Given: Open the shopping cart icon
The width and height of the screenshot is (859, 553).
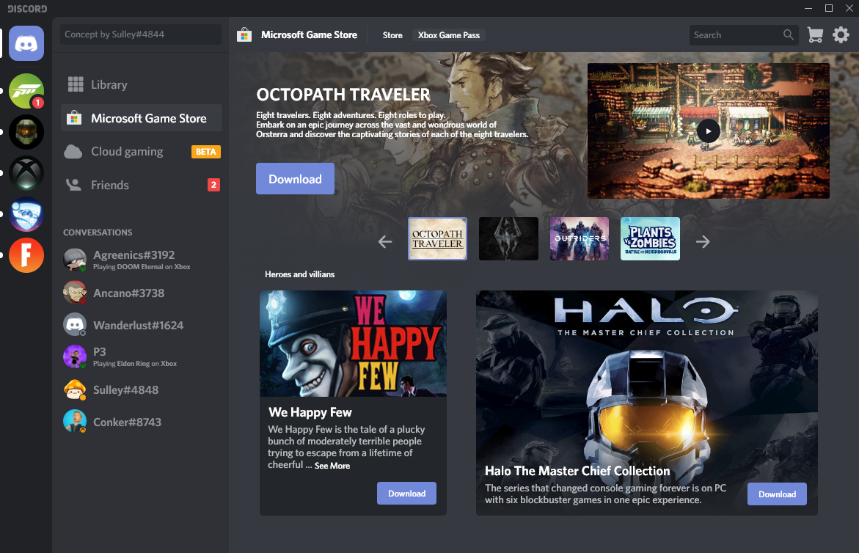Looking at the screenshot, I should (814, 34).
